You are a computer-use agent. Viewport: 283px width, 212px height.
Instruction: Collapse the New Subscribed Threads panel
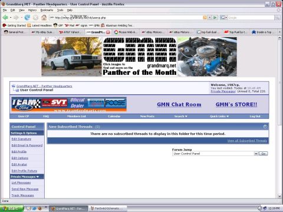point(265,127)
